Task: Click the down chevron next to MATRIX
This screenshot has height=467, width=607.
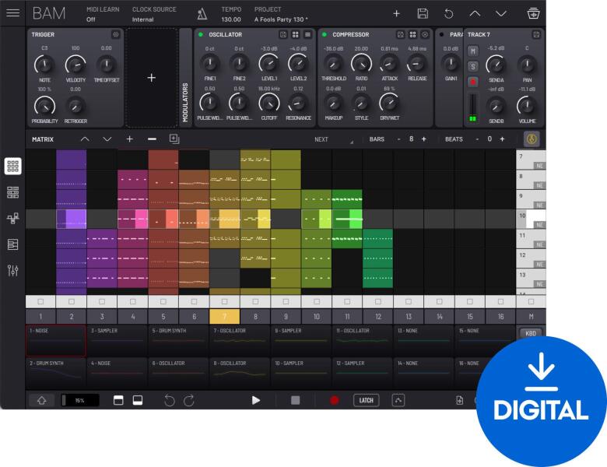Action: tap(107, 139)
